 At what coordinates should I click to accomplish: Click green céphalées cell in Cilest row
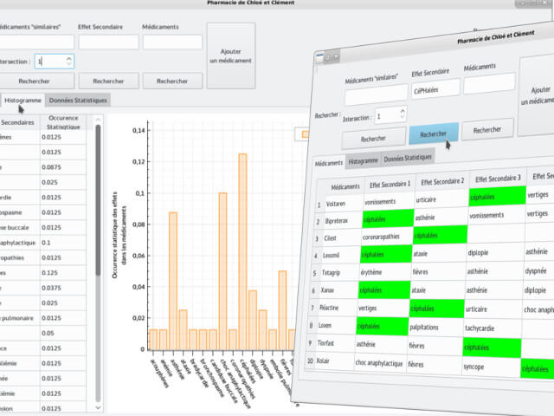[441, 235]
